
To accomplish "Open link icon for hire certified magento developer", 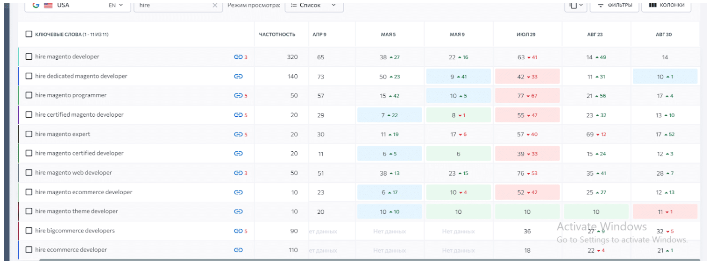I will point(238,115).
